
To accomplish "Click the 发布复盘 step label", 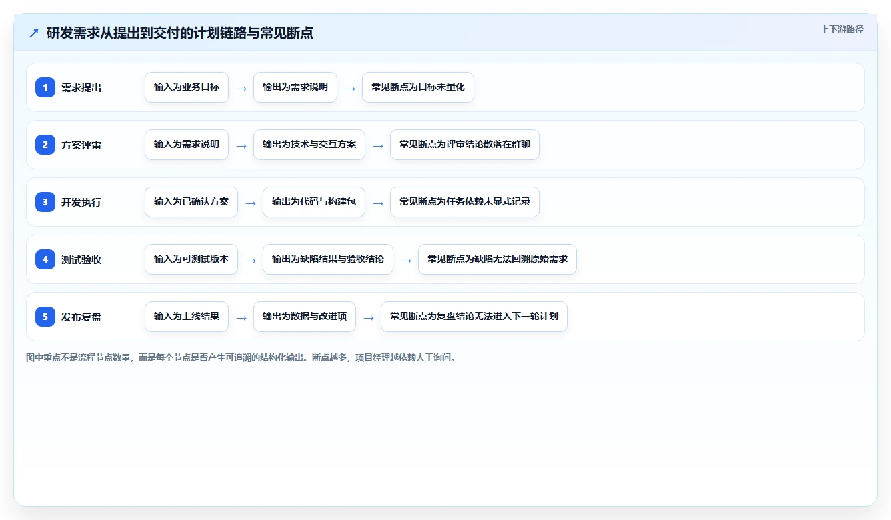I will coord(81,317).
